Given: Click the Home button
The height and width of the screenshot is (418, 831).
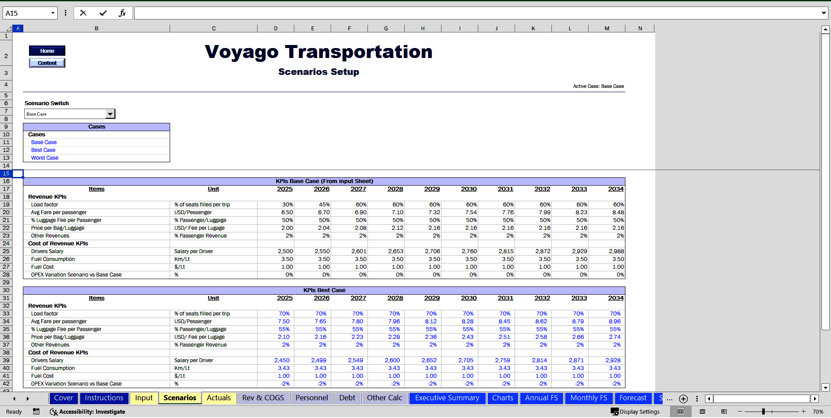Looking at the screenshot, I should tap(47, 51).
